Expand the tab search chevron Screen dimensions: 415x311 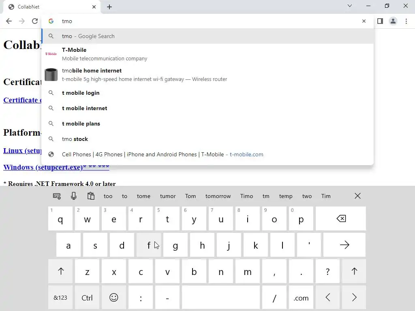pyautogui.click(x=350, y=6)
